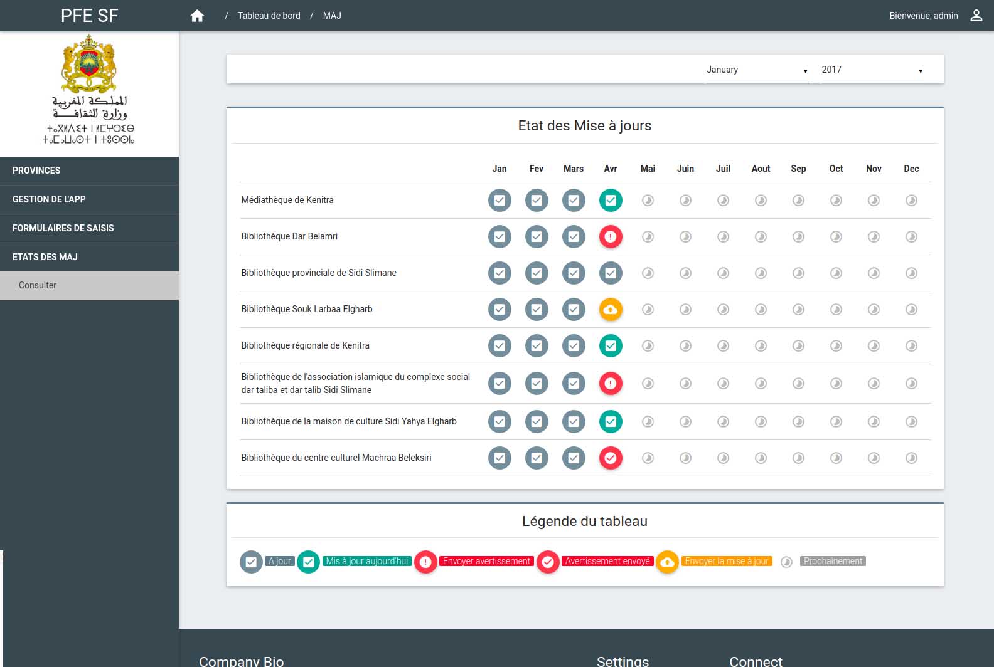Open the January month dropdown
This screenshot has width=994, height=667.
pyautogui.click(x=757, y=70)
